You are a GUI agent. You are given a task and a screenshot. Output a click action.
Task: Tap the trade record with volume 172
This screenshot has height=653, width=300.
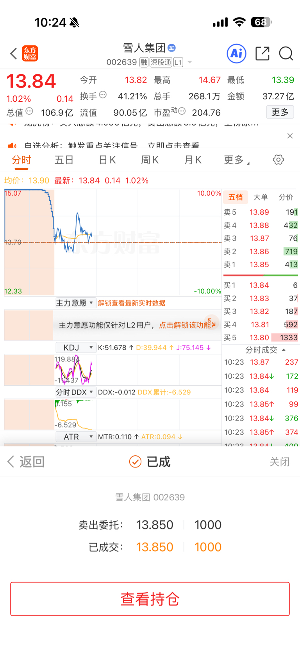(x=261, y=376)
